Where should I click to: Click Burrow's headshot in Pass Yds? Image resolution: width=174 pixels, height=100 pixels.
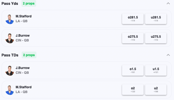[10, 38]
